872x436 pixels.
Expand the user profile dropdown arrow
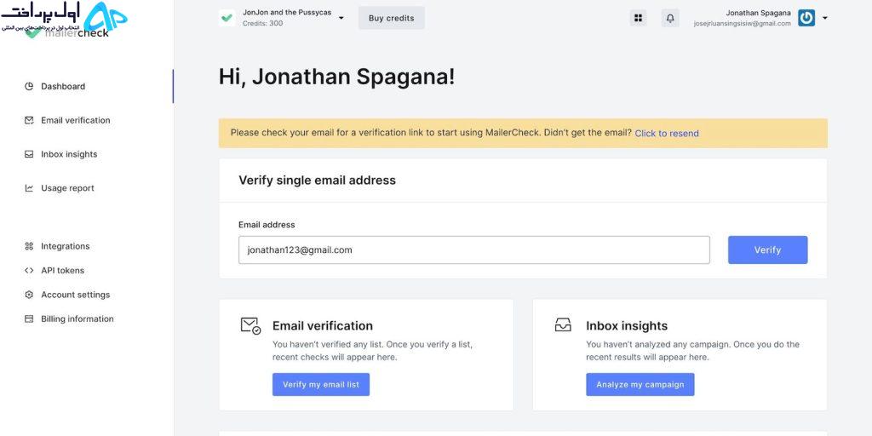click(824, 18)
